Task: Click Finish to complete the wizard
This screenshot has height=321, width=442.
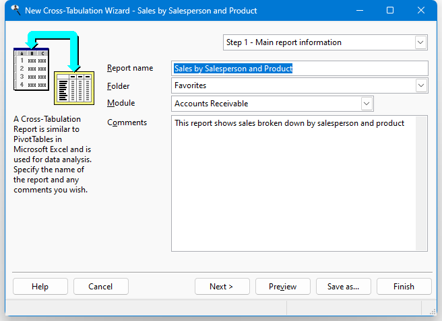Action: (x=404, y=287)
